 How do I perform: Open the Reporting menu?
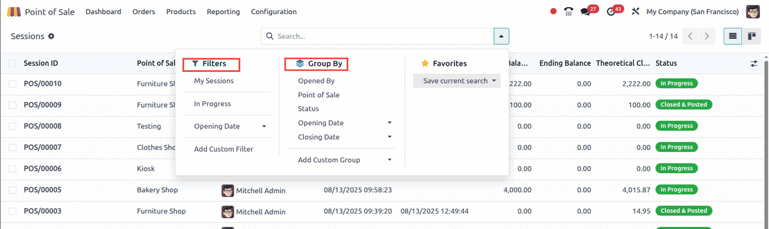[223, 12]
